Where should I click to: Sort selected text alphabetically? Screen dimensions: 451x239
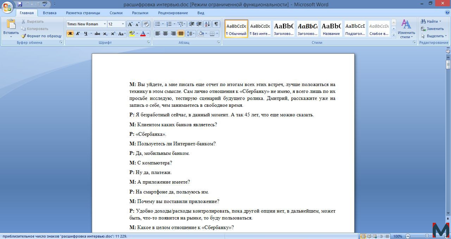[207, 24]
